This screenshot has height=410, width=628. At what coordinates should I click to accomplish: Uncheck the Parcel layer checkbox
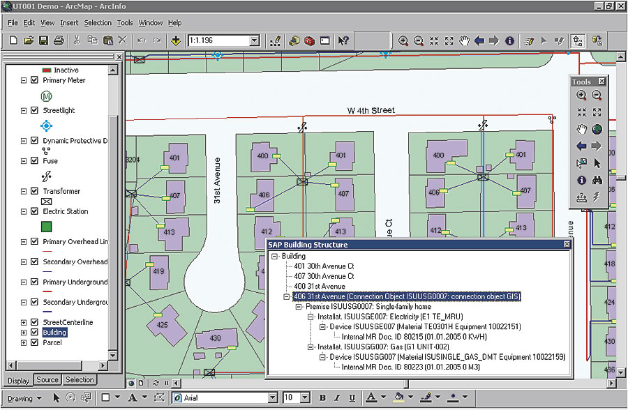(34, 342)
